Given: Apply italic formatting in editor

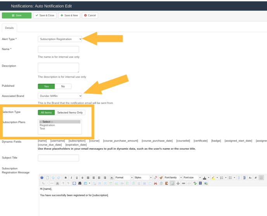Looking at the screenshot, I should 71,178.
